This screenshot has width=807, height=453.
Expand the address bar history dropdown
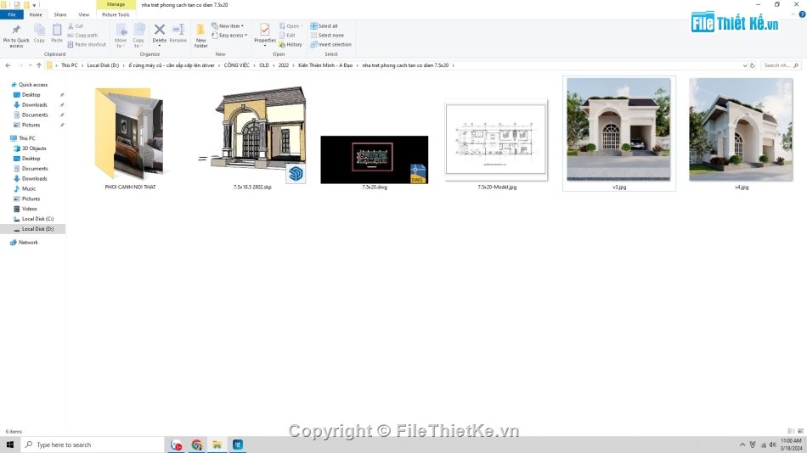[745, 65]
